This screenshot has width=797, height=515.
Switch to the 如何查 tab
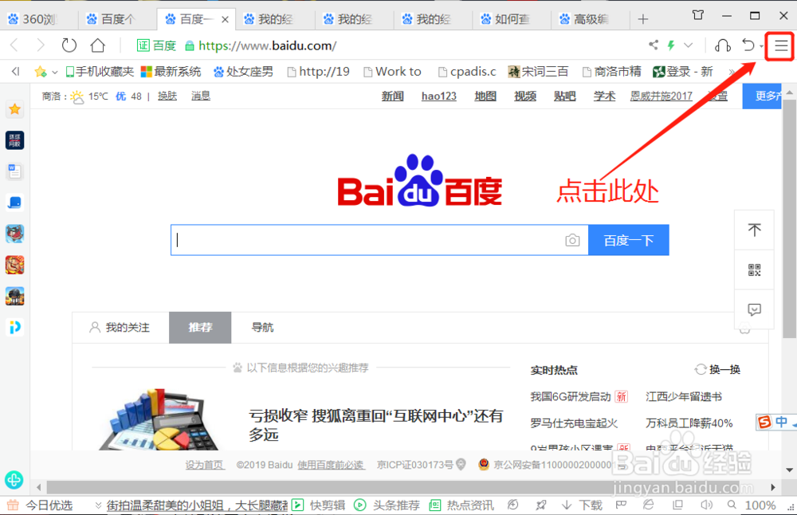(x=512, y=19)
